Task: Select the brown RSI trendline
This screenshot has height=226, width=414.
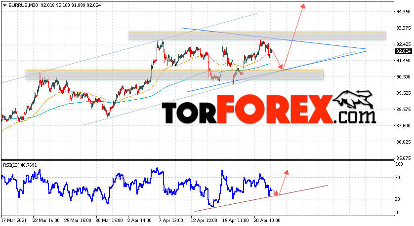Action: click(261, 198)
